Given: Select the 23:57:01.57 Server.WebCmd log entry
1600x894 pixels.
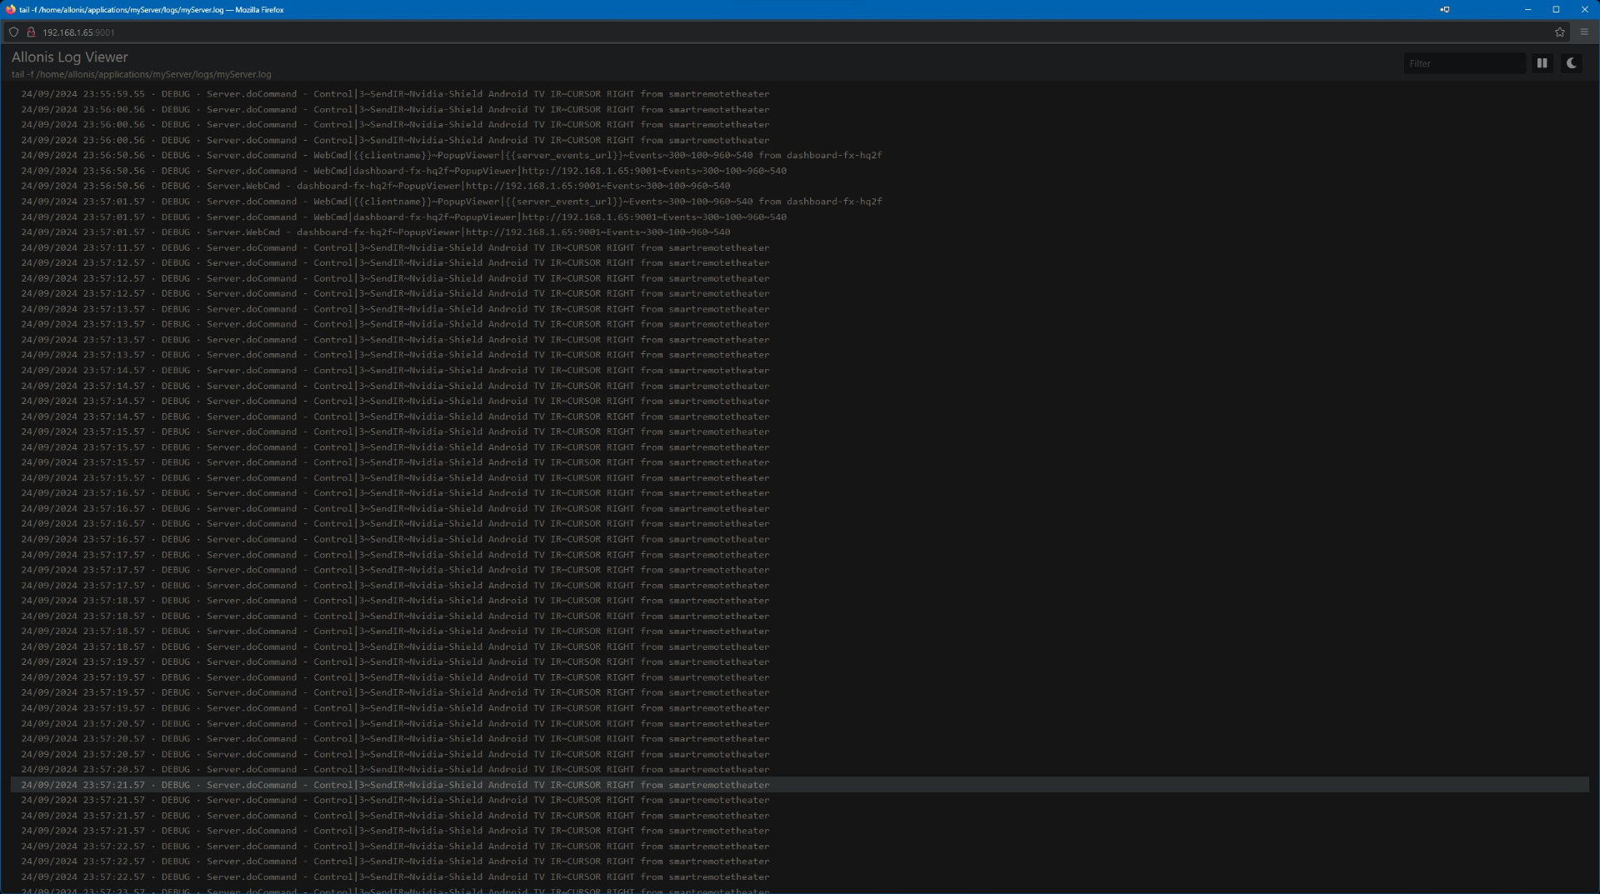Looking at the screenshot, I should (799, 232).
